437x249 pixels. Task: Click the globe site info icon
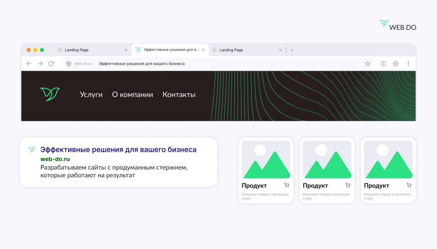(69, 64)
